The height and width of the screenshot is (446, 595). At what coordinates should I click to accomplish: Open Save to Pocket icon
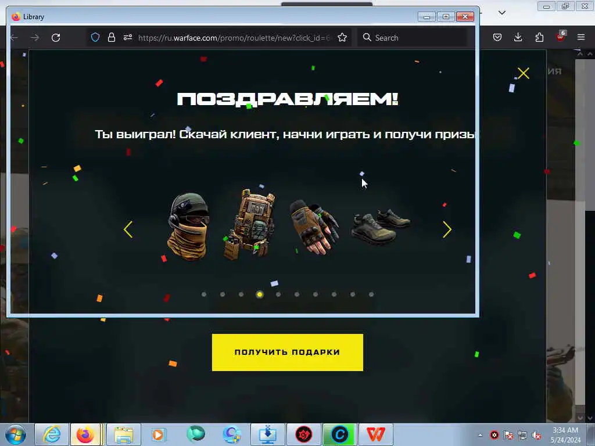tap(497, 37)
